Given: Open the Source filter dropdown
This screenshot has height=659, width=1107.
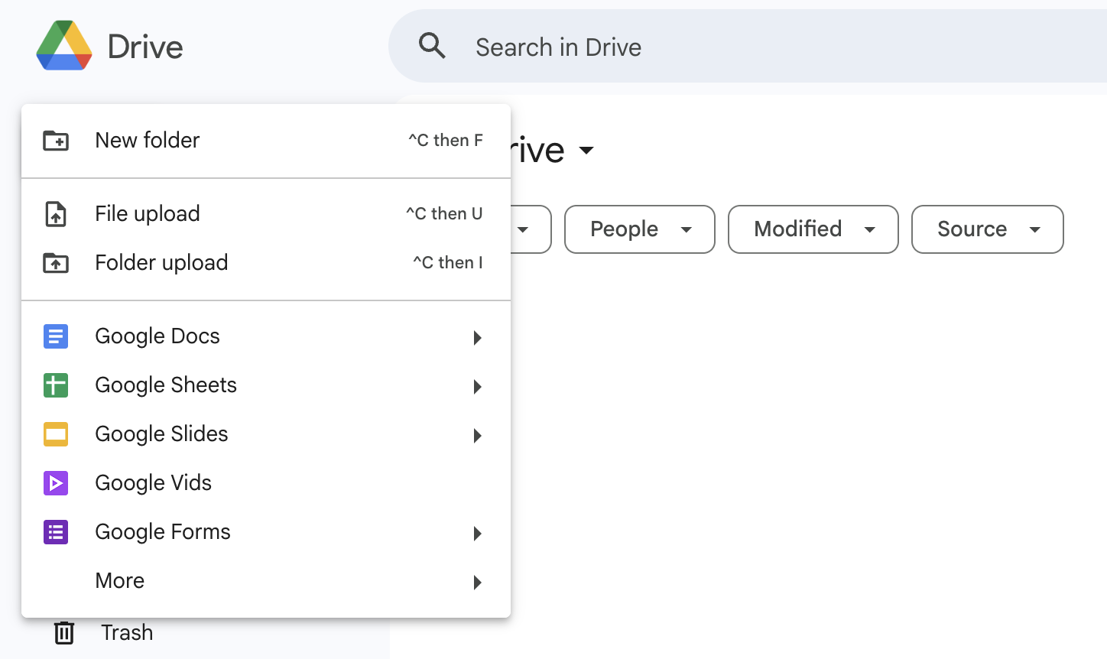Looking at the screenshot, I should [x=987, y=229].
